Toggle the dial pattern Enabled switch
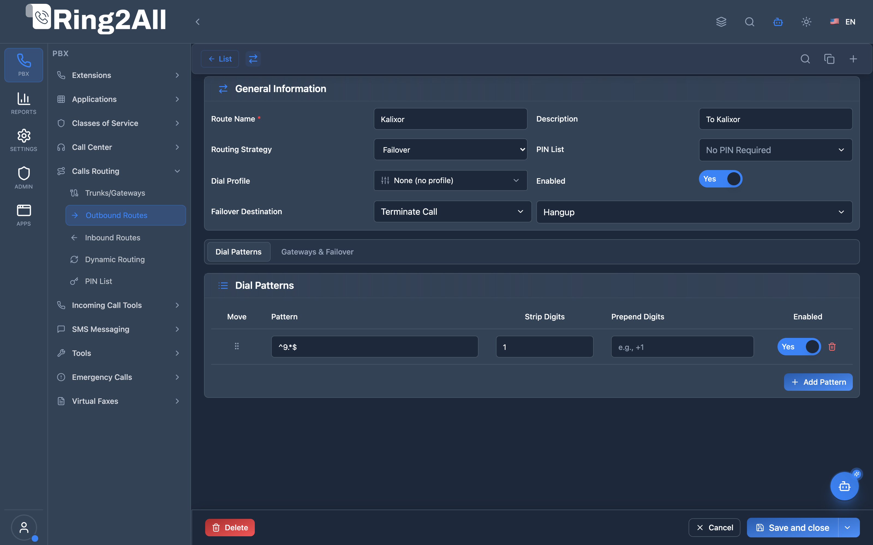Image resolution: width=873 pixels, height=545 pixels. pyautogui.click(x=799, y=346)
